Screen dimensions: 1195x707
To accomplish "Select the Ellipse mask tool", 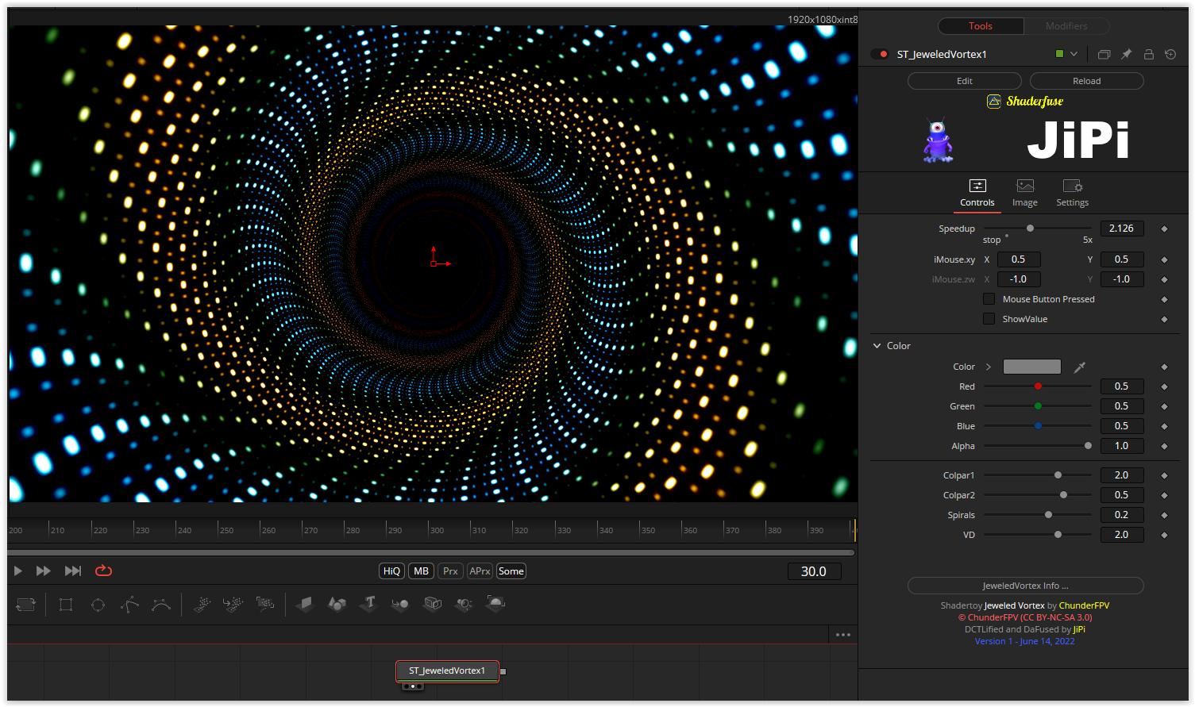I will pos(98,605).
